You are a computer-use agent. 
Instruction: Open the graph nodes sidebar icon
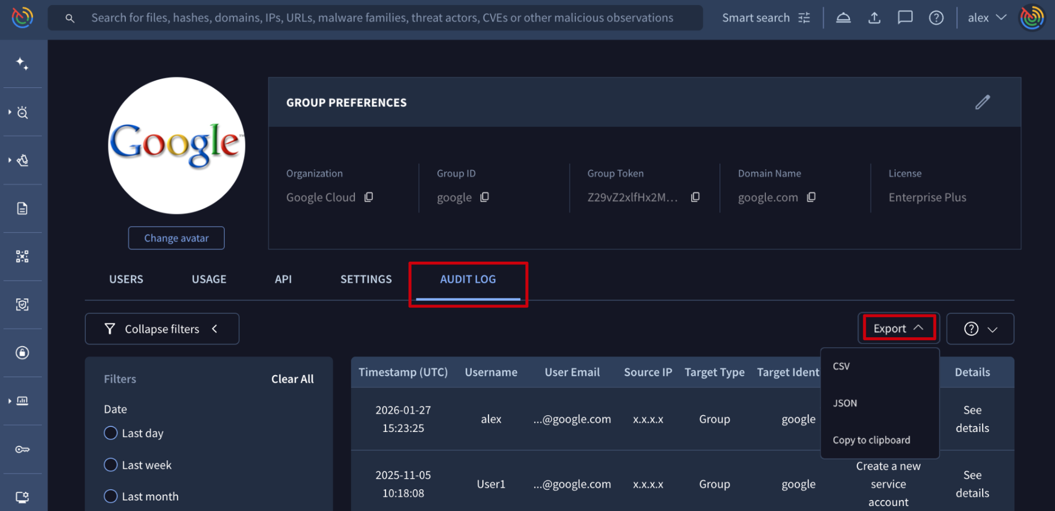coord(22,257)
